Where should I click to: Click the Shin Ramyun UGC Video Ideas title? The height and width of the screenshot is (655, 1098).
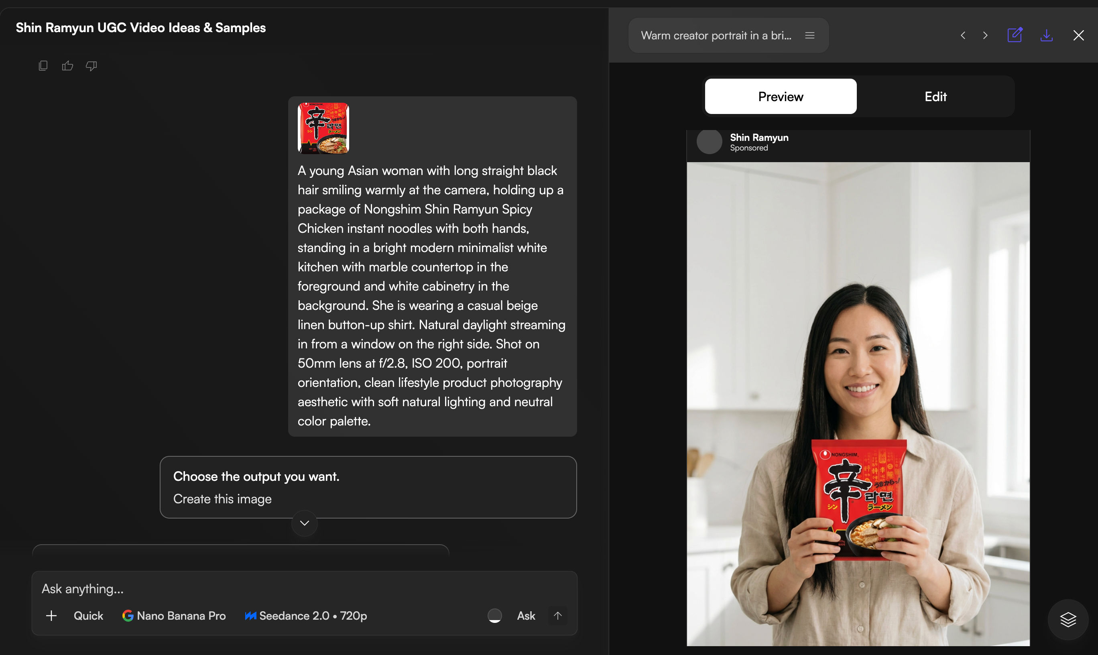pyautogui.click(x=141, y=27)
